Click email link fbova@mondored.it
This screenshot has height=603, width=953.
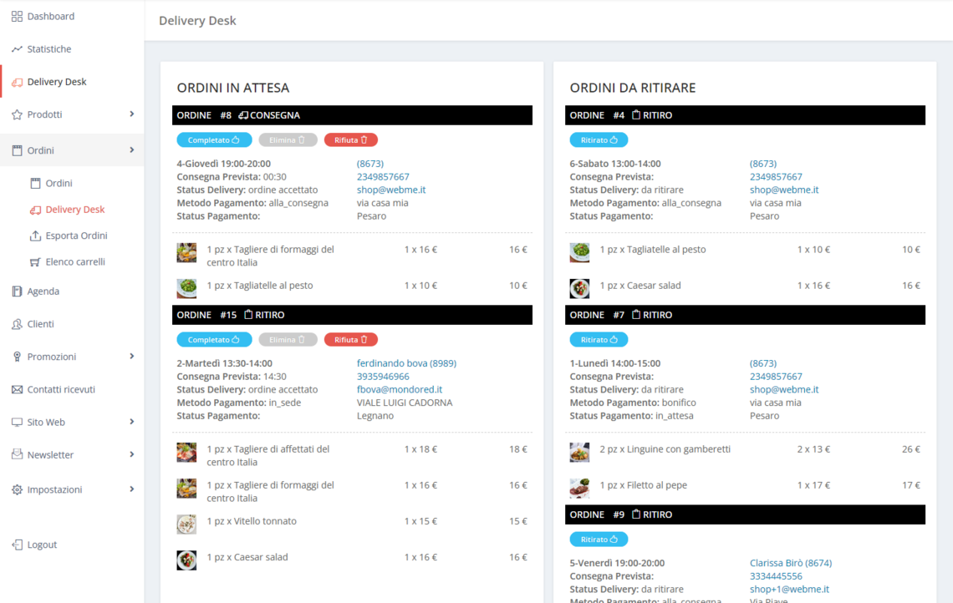pyautogui.click(x=399, y=390)
